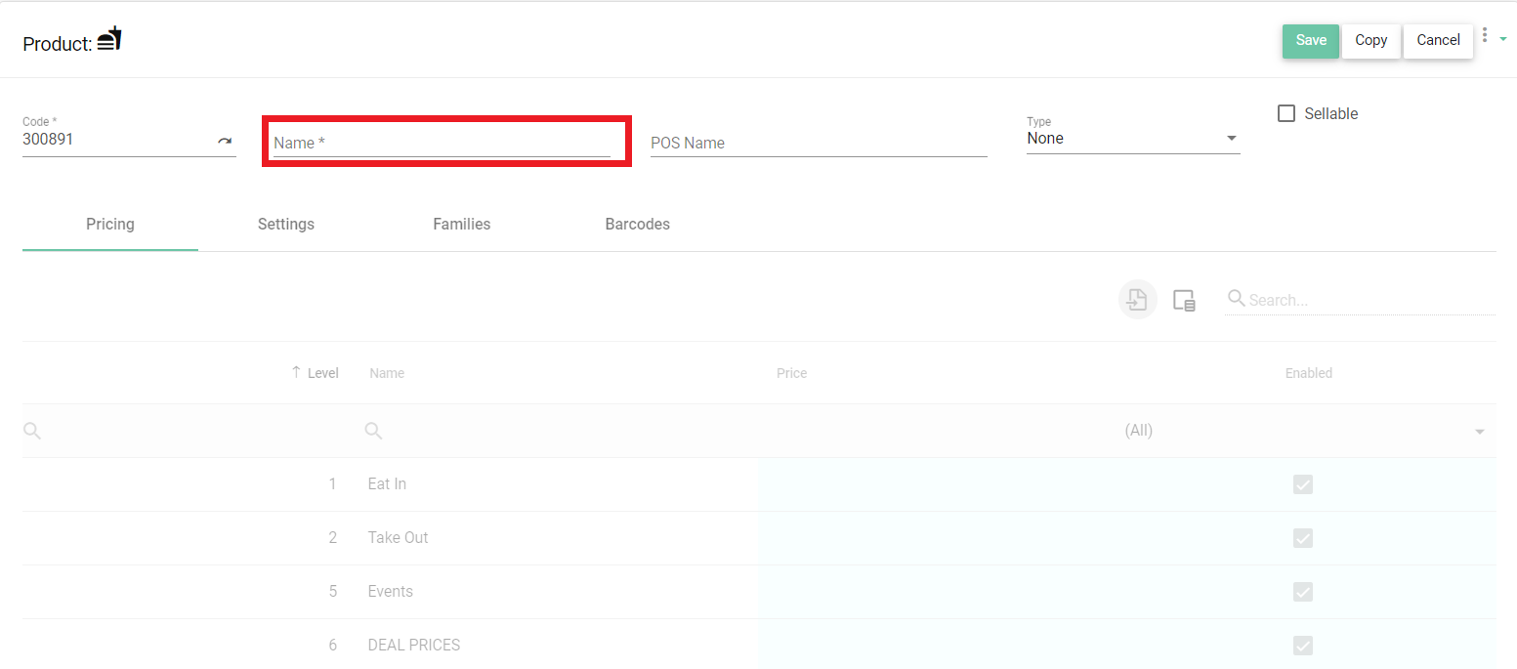Viewport: 1517px width, 669px height.
Task: Open the Type dropdown showing None
Action: [x=1231, y=137]
